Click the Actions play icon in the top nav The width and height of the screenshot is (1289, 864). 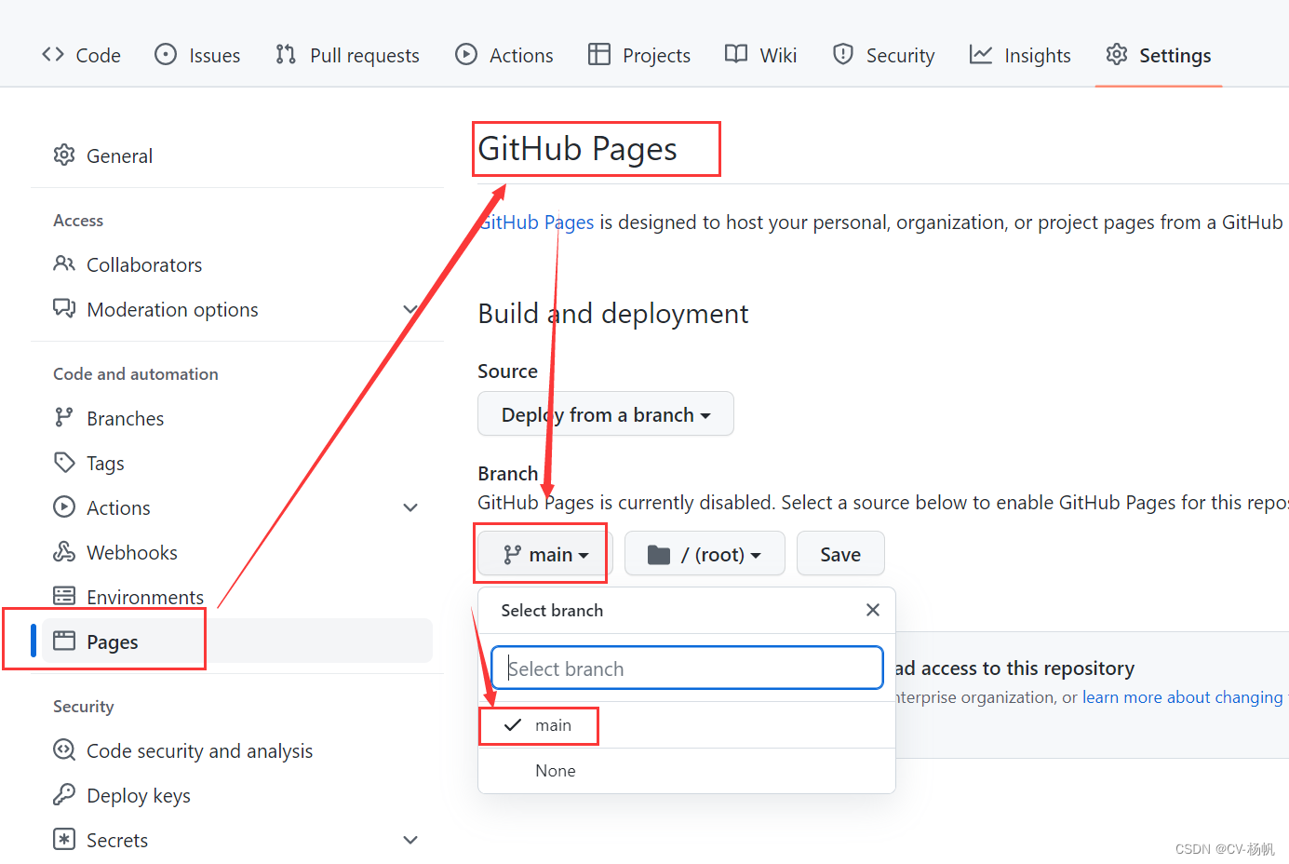tap(466, 55)
